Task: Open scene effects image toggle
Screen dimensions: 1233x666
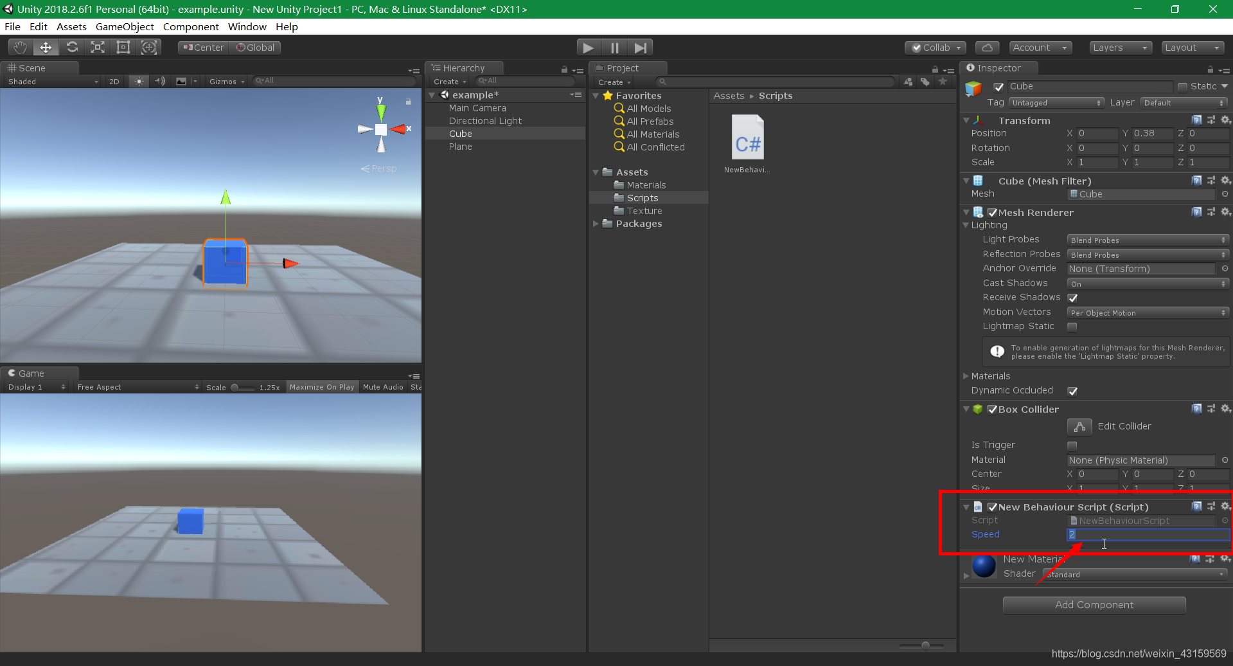Action: (x=181, y=81)
